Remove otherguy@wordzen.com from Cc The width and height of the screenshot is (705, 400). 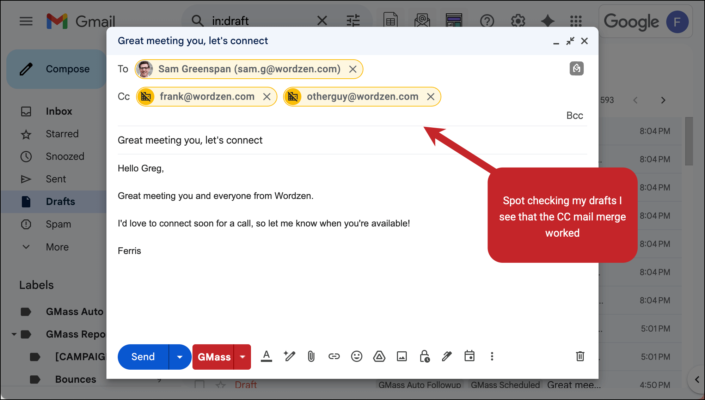tap(431, 97)
